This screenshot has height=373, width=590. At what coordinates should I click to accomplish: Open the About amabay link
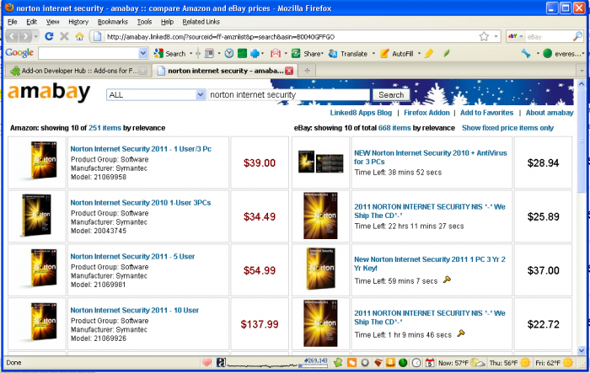pyautogui.click(x=550, y=113)
